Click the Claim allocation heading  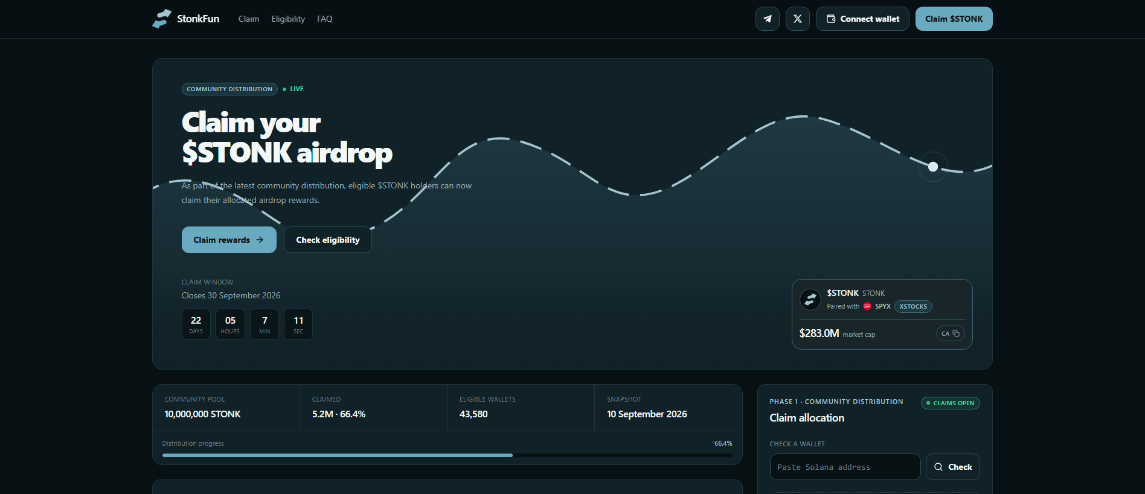(807, 418)
